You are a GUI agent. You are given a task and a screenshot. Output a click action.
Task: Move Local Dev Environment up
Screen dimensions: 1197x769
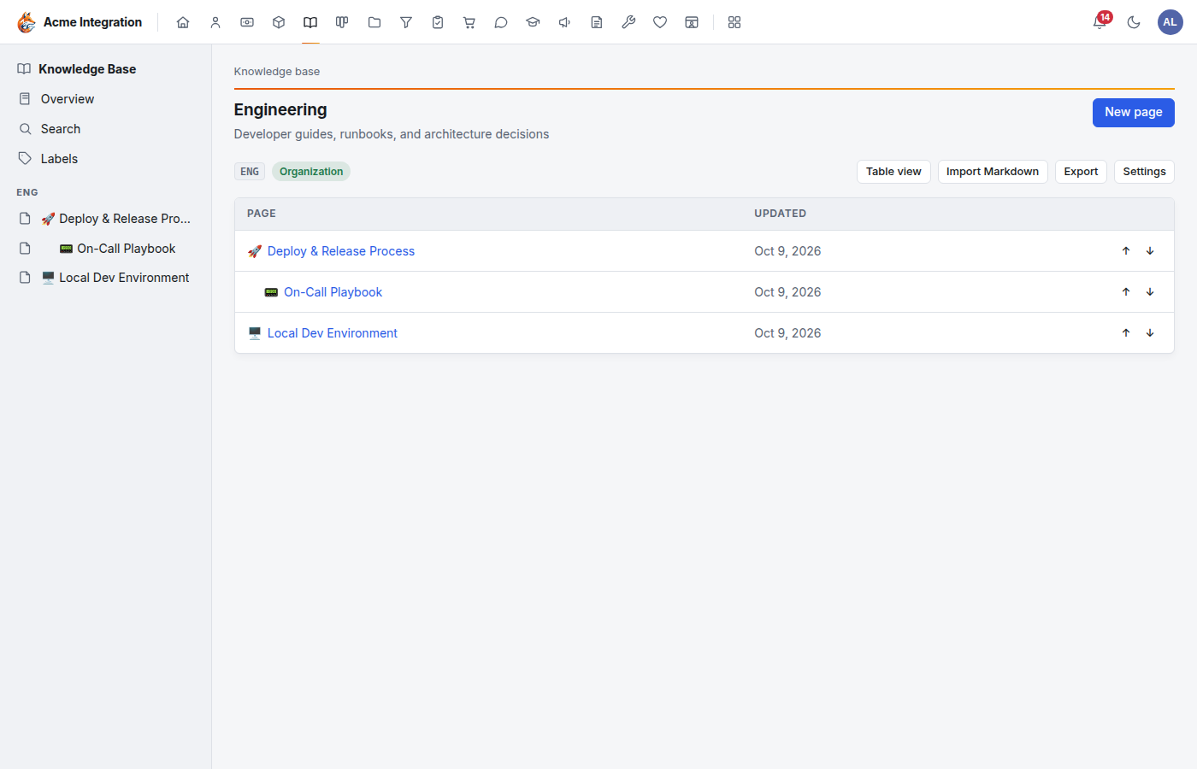coord(1126,333)
